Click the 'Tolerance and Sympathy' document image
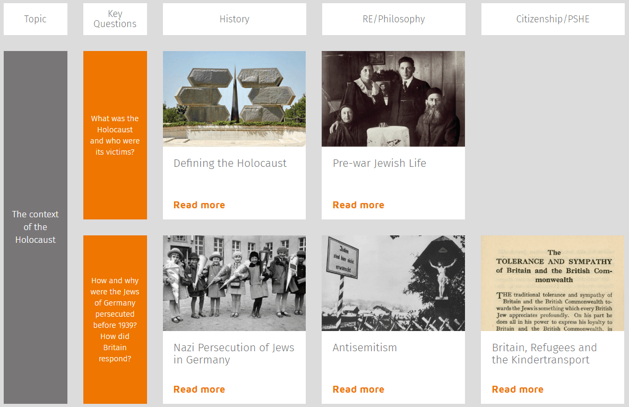629x407 pixels. (552, 283)
